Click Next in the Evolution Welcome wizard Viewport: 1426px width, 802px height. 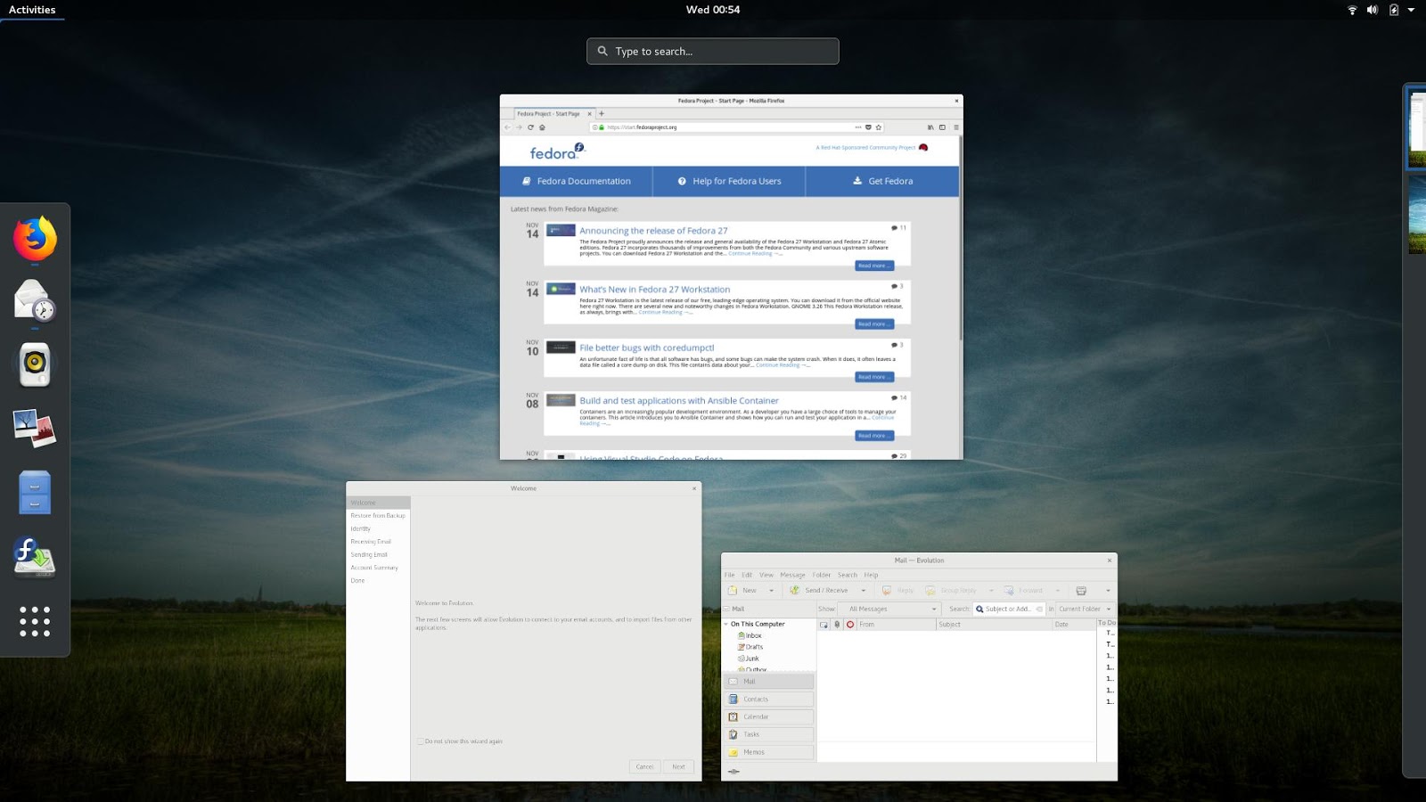pyautogui.click(x=678, y=766)
